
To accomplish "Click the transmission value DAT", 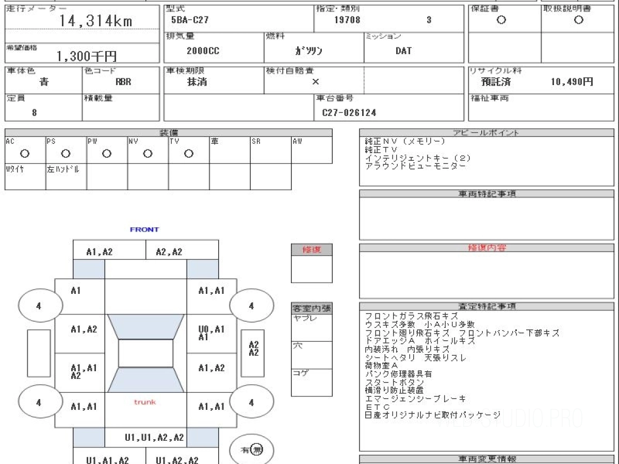I will point(403,51).
